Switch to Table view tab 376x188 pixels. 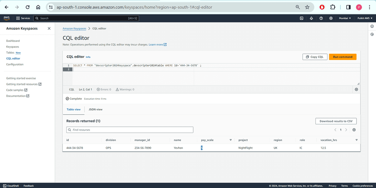click(73, 109)
